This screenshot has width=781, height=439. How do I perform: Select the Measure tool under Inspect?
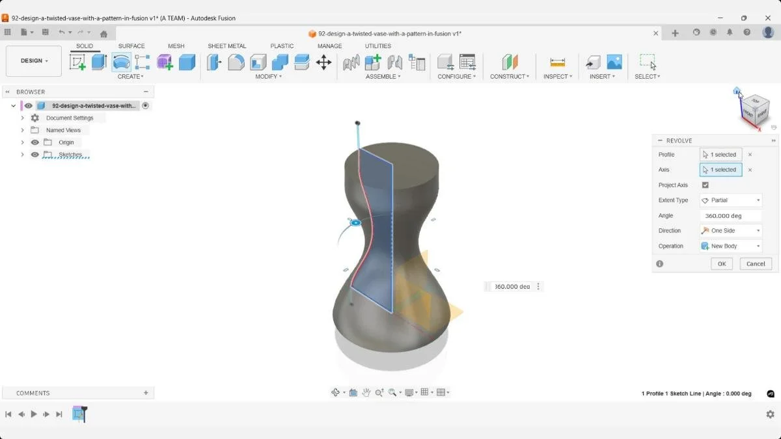point(557,62)
